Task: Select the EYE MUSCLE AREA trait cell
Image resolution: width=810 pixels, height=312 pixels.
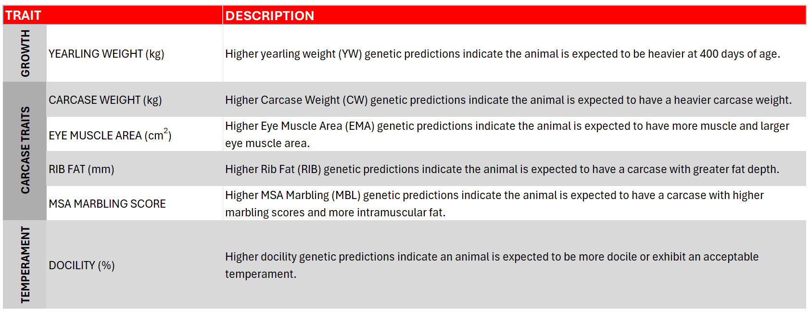Action: [x=110, y=135]
